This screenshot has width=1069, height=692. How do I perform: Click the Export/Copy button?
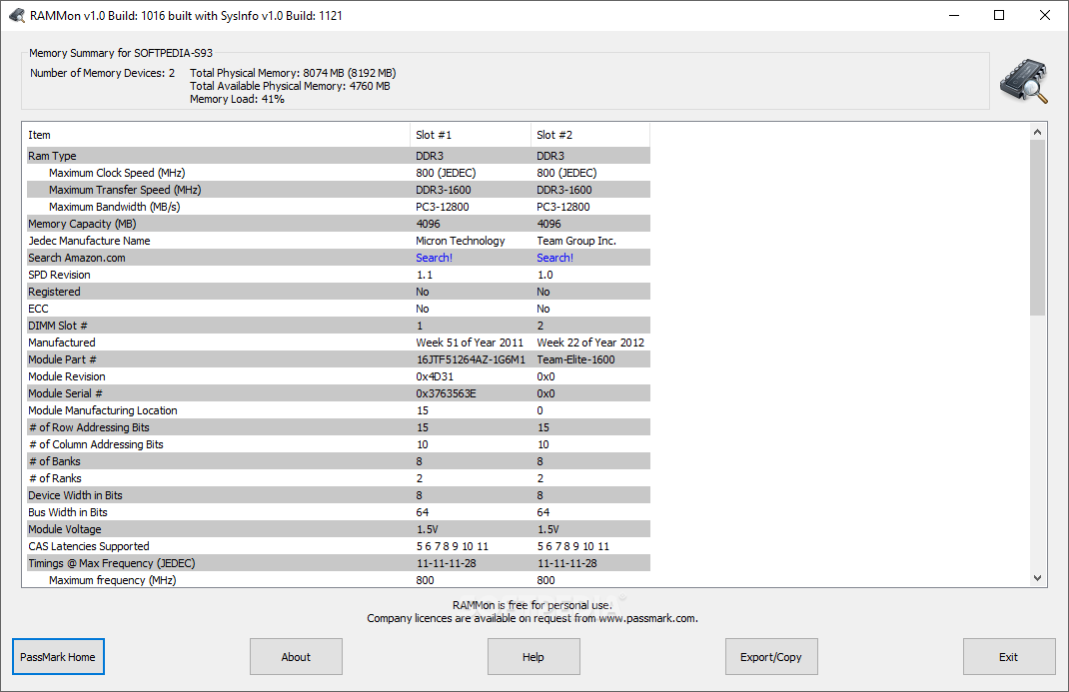pyautogui.click(x=771, y=657)
